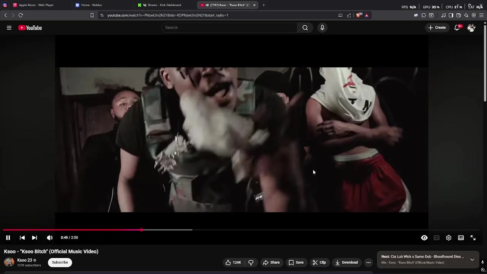487x274 pixels.
Task: Expand the Next mix playlist panel
Action: coord(472,260)
